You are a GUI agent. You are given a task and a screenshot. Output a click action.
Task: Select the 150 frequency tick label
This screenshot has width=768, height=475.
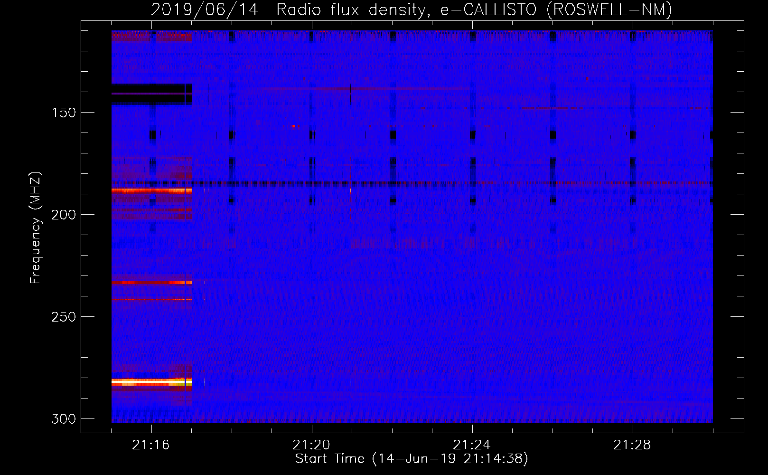point(64,113)
